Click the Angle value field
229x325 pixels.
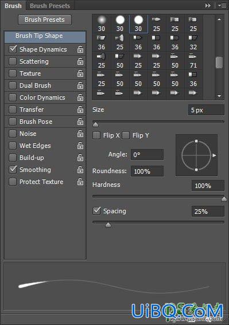[x=147, y=155]
